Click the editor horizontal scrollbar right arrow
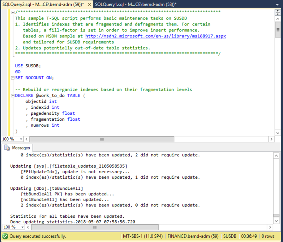Viewport: 283px width, 242px height. [x=271, y=139]
